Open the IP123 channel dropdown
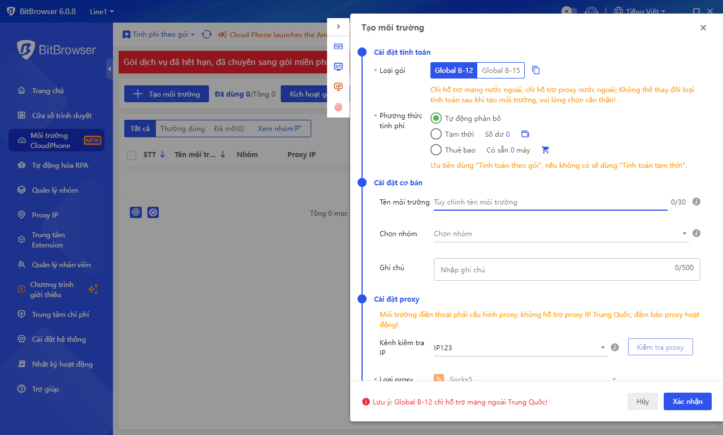 (521, 348)
